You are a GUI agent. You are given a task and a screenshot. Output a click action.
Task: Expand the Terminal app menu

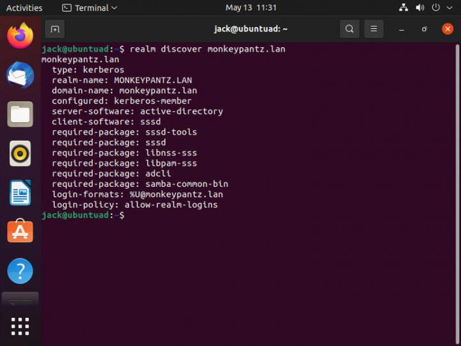tap(90, 8)
